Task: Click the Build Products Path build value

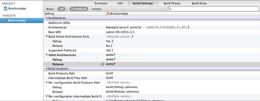Action: 109,73
